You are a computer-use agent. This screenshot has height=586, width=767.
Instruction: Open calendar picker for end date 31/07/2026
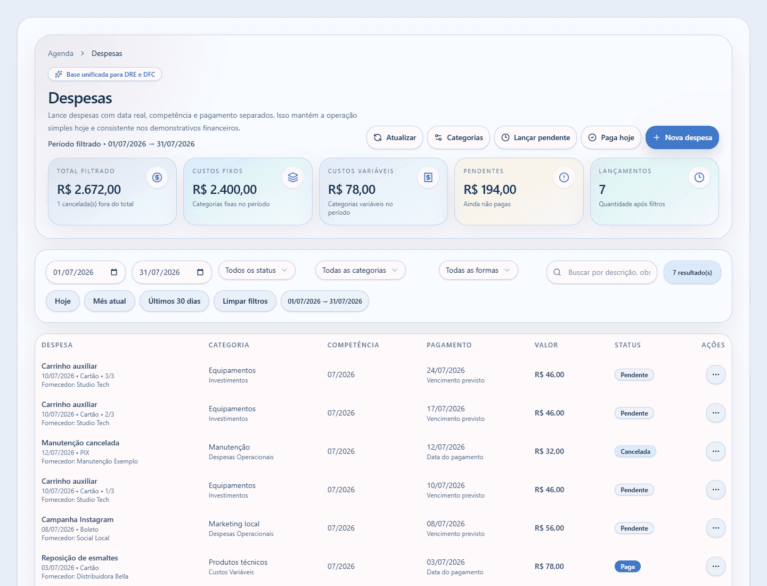200,272
